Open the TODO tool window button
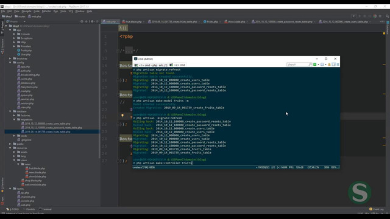The height and width of the screenshot is (219, 390). click(13, 209)
